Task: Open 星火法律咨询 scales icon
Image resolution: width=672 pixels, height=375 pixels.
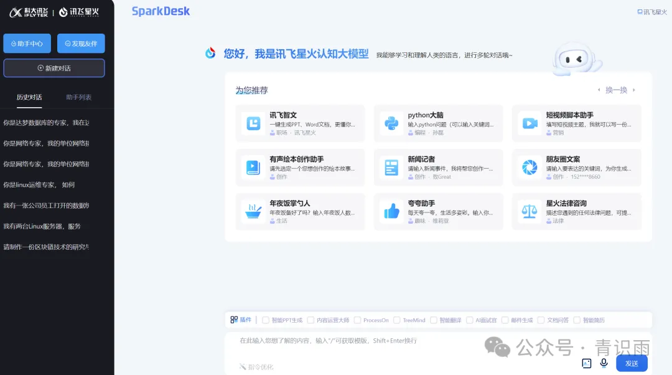Action: pyautogui.click(x=530, y=211)
